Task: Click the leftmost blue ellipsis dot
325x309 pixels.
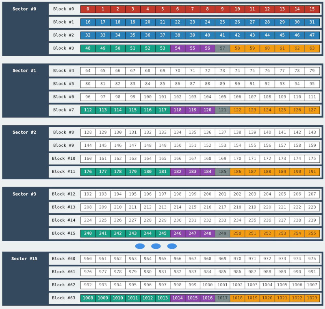Action: 140,246
